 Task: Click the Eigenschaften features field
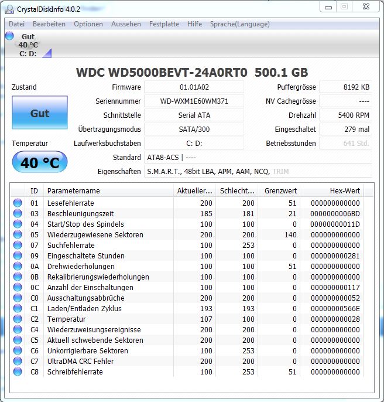coord(259,172)
